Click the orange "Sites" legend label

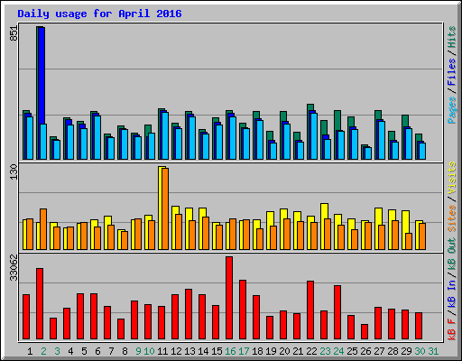coord(451,218)
